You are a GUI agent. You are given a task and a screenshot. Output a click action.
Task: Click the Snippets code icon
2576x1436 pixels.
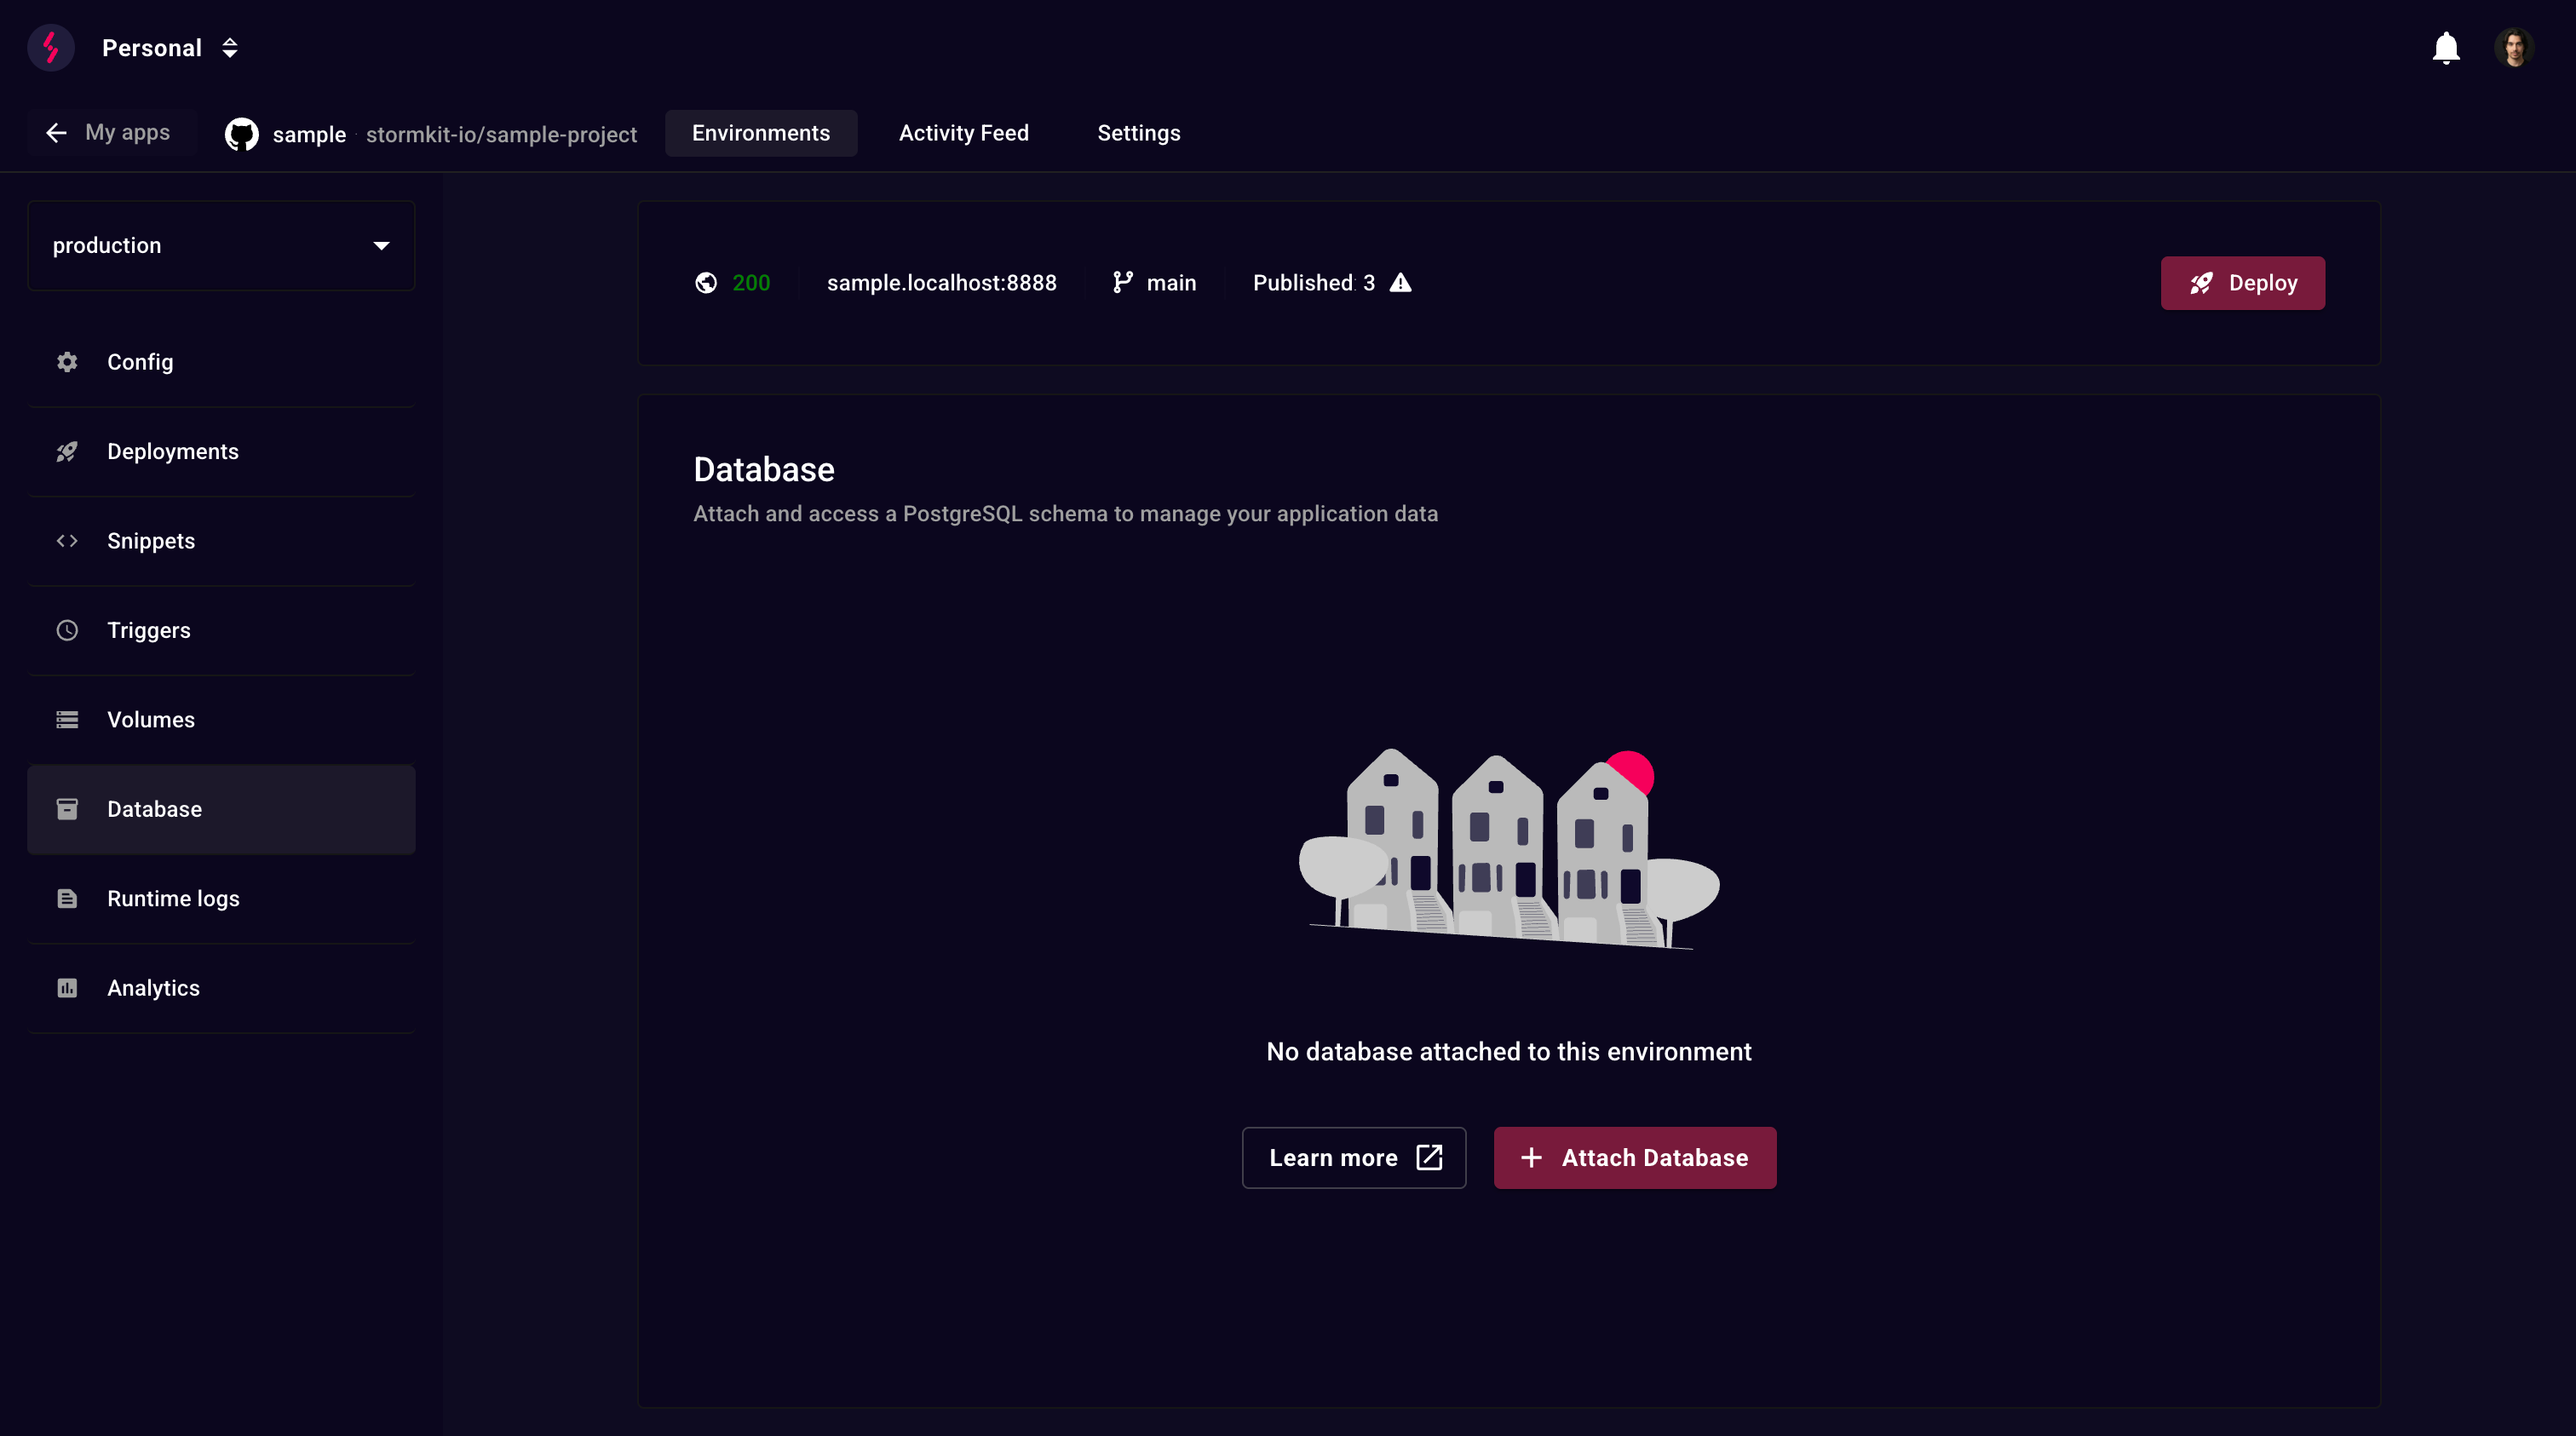(67, 540)
